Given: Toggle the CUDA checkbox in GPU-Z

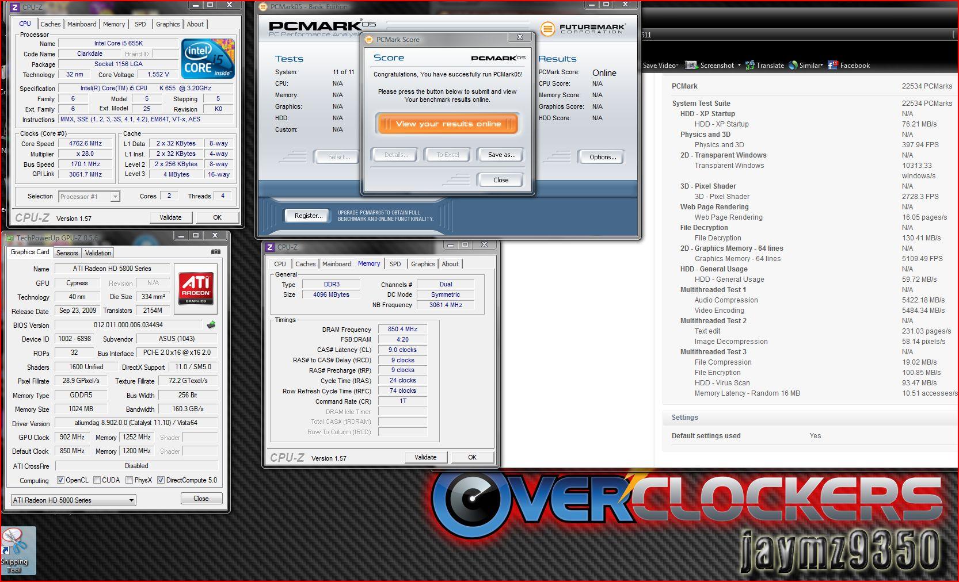Looking at the screenshot, I should 97,480.
